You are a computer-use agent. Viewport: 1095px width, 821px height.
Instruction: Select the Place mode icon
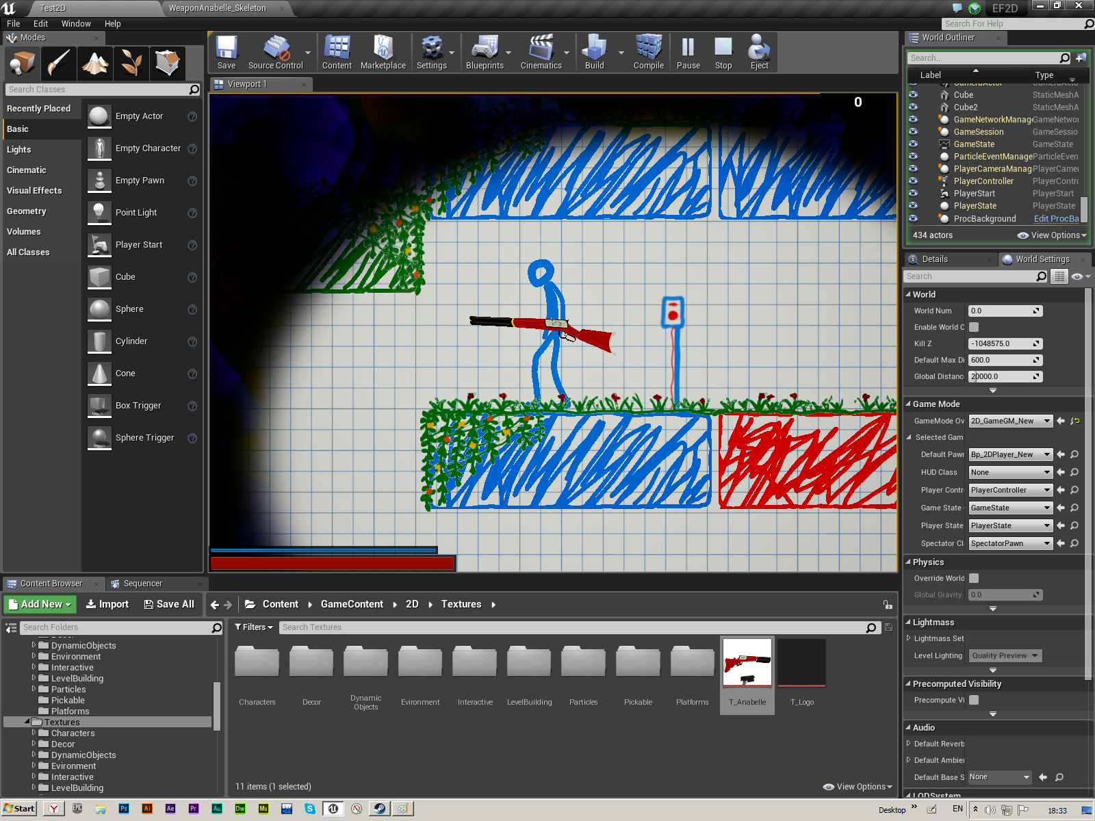pos(22,63)
